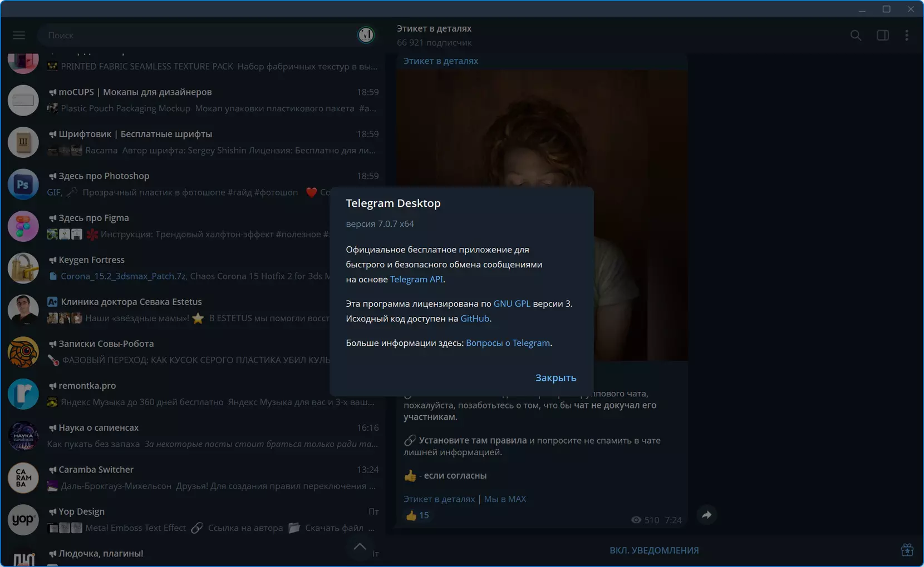924x567 pixels.
Task: Click the Photoshop Ps avatar
Action: [23, 184]
